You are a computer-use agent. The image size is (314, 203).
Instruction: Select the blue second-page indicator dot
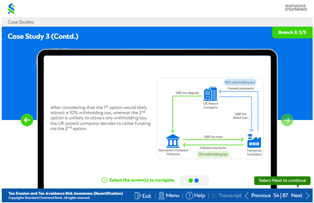[x=197, y=181]
